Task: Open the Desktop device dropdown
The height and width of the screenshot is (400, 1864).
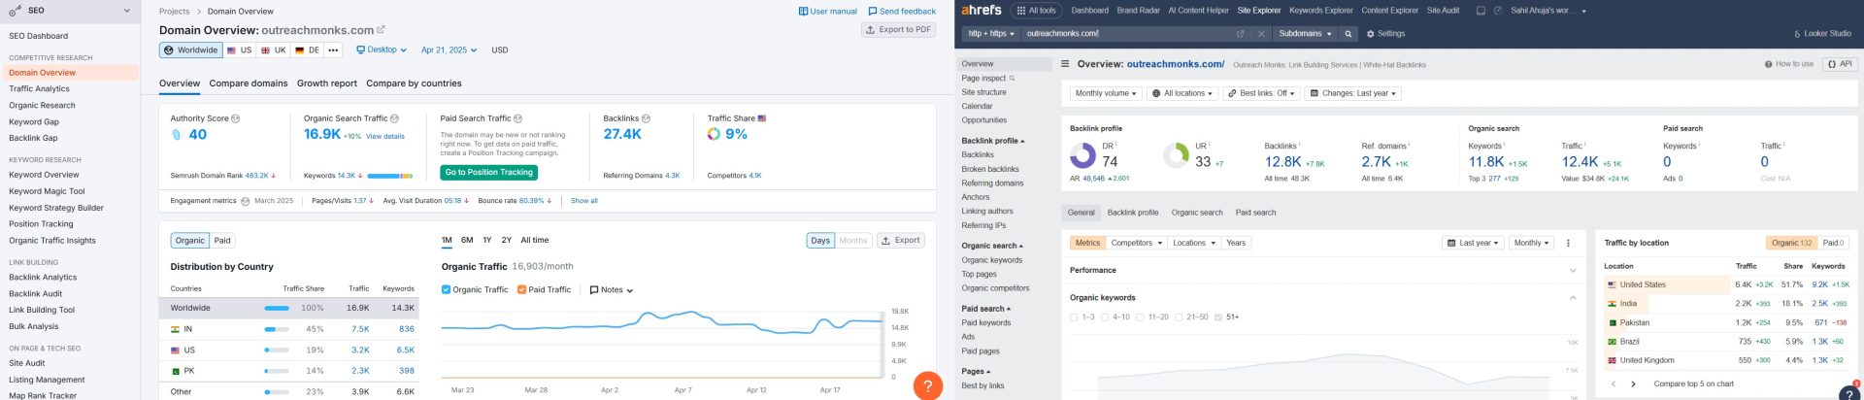Action: click(x=382, y=50)
